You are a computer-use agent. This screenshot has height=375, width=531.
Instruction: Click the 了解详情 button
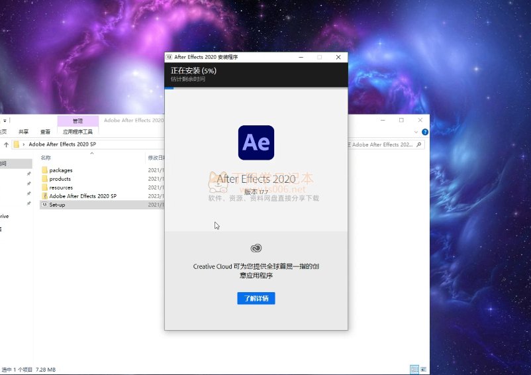pyautogui.click(x=256, y=298)
